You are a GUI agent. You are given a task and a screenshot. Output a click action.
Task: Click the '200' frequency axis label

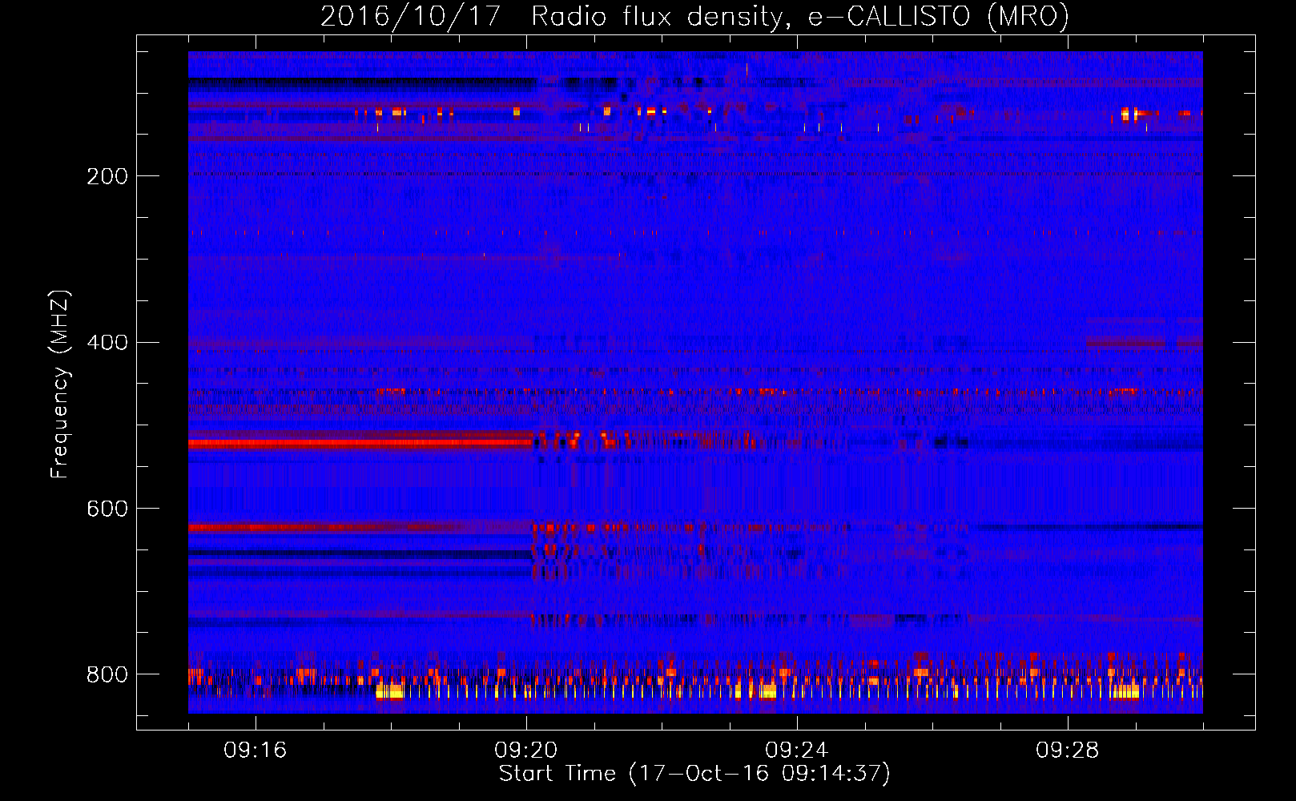click(107, 176)
